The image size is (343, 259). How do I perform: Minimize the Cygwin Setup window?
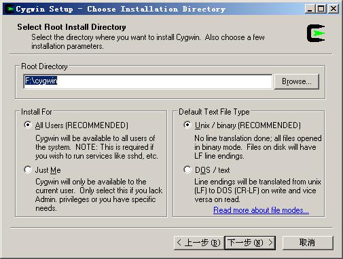click(x=310, y=9)
